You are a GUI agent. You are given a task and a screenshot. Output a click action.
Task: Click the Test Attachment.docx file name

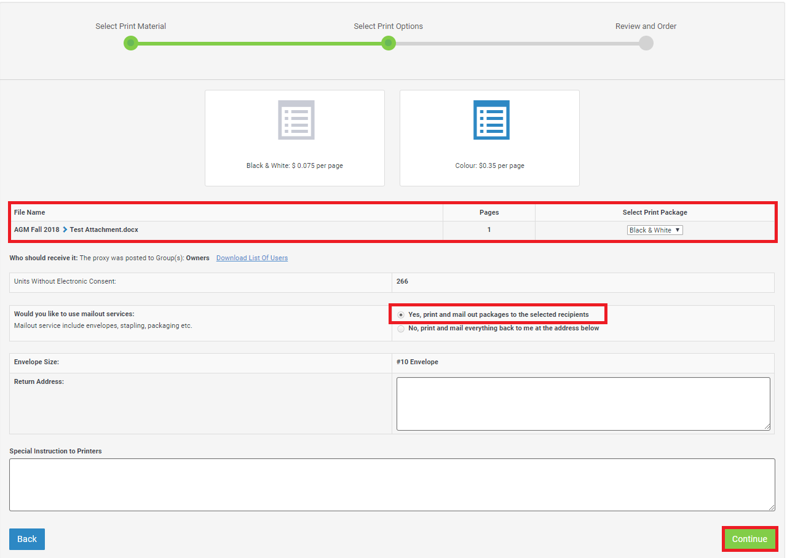[x=104, y=229]
